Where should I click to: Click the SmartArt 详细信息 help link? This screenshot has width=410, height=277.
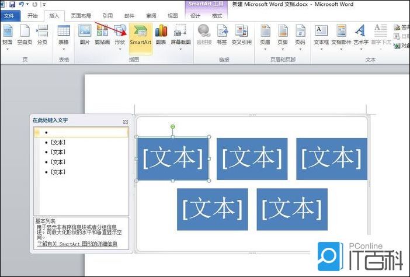pos(77,244)
